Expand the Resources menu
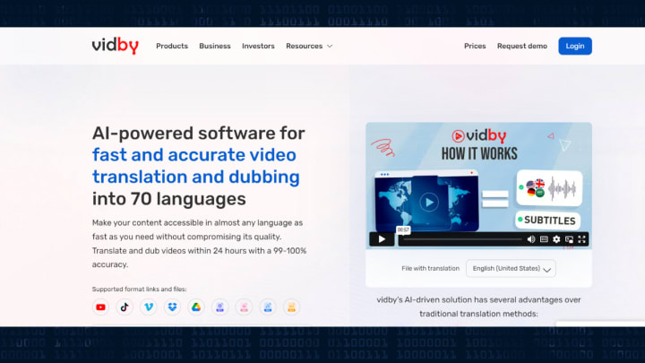This screenshot has height=363, width=645. tap(309, 46)
